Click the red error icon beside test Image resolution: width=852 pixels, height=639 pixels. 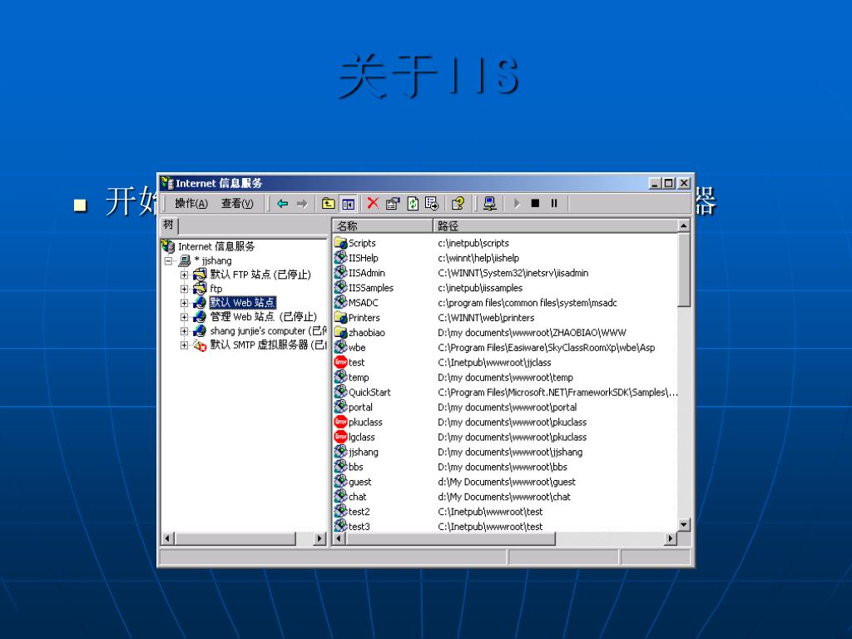(340, 363)
